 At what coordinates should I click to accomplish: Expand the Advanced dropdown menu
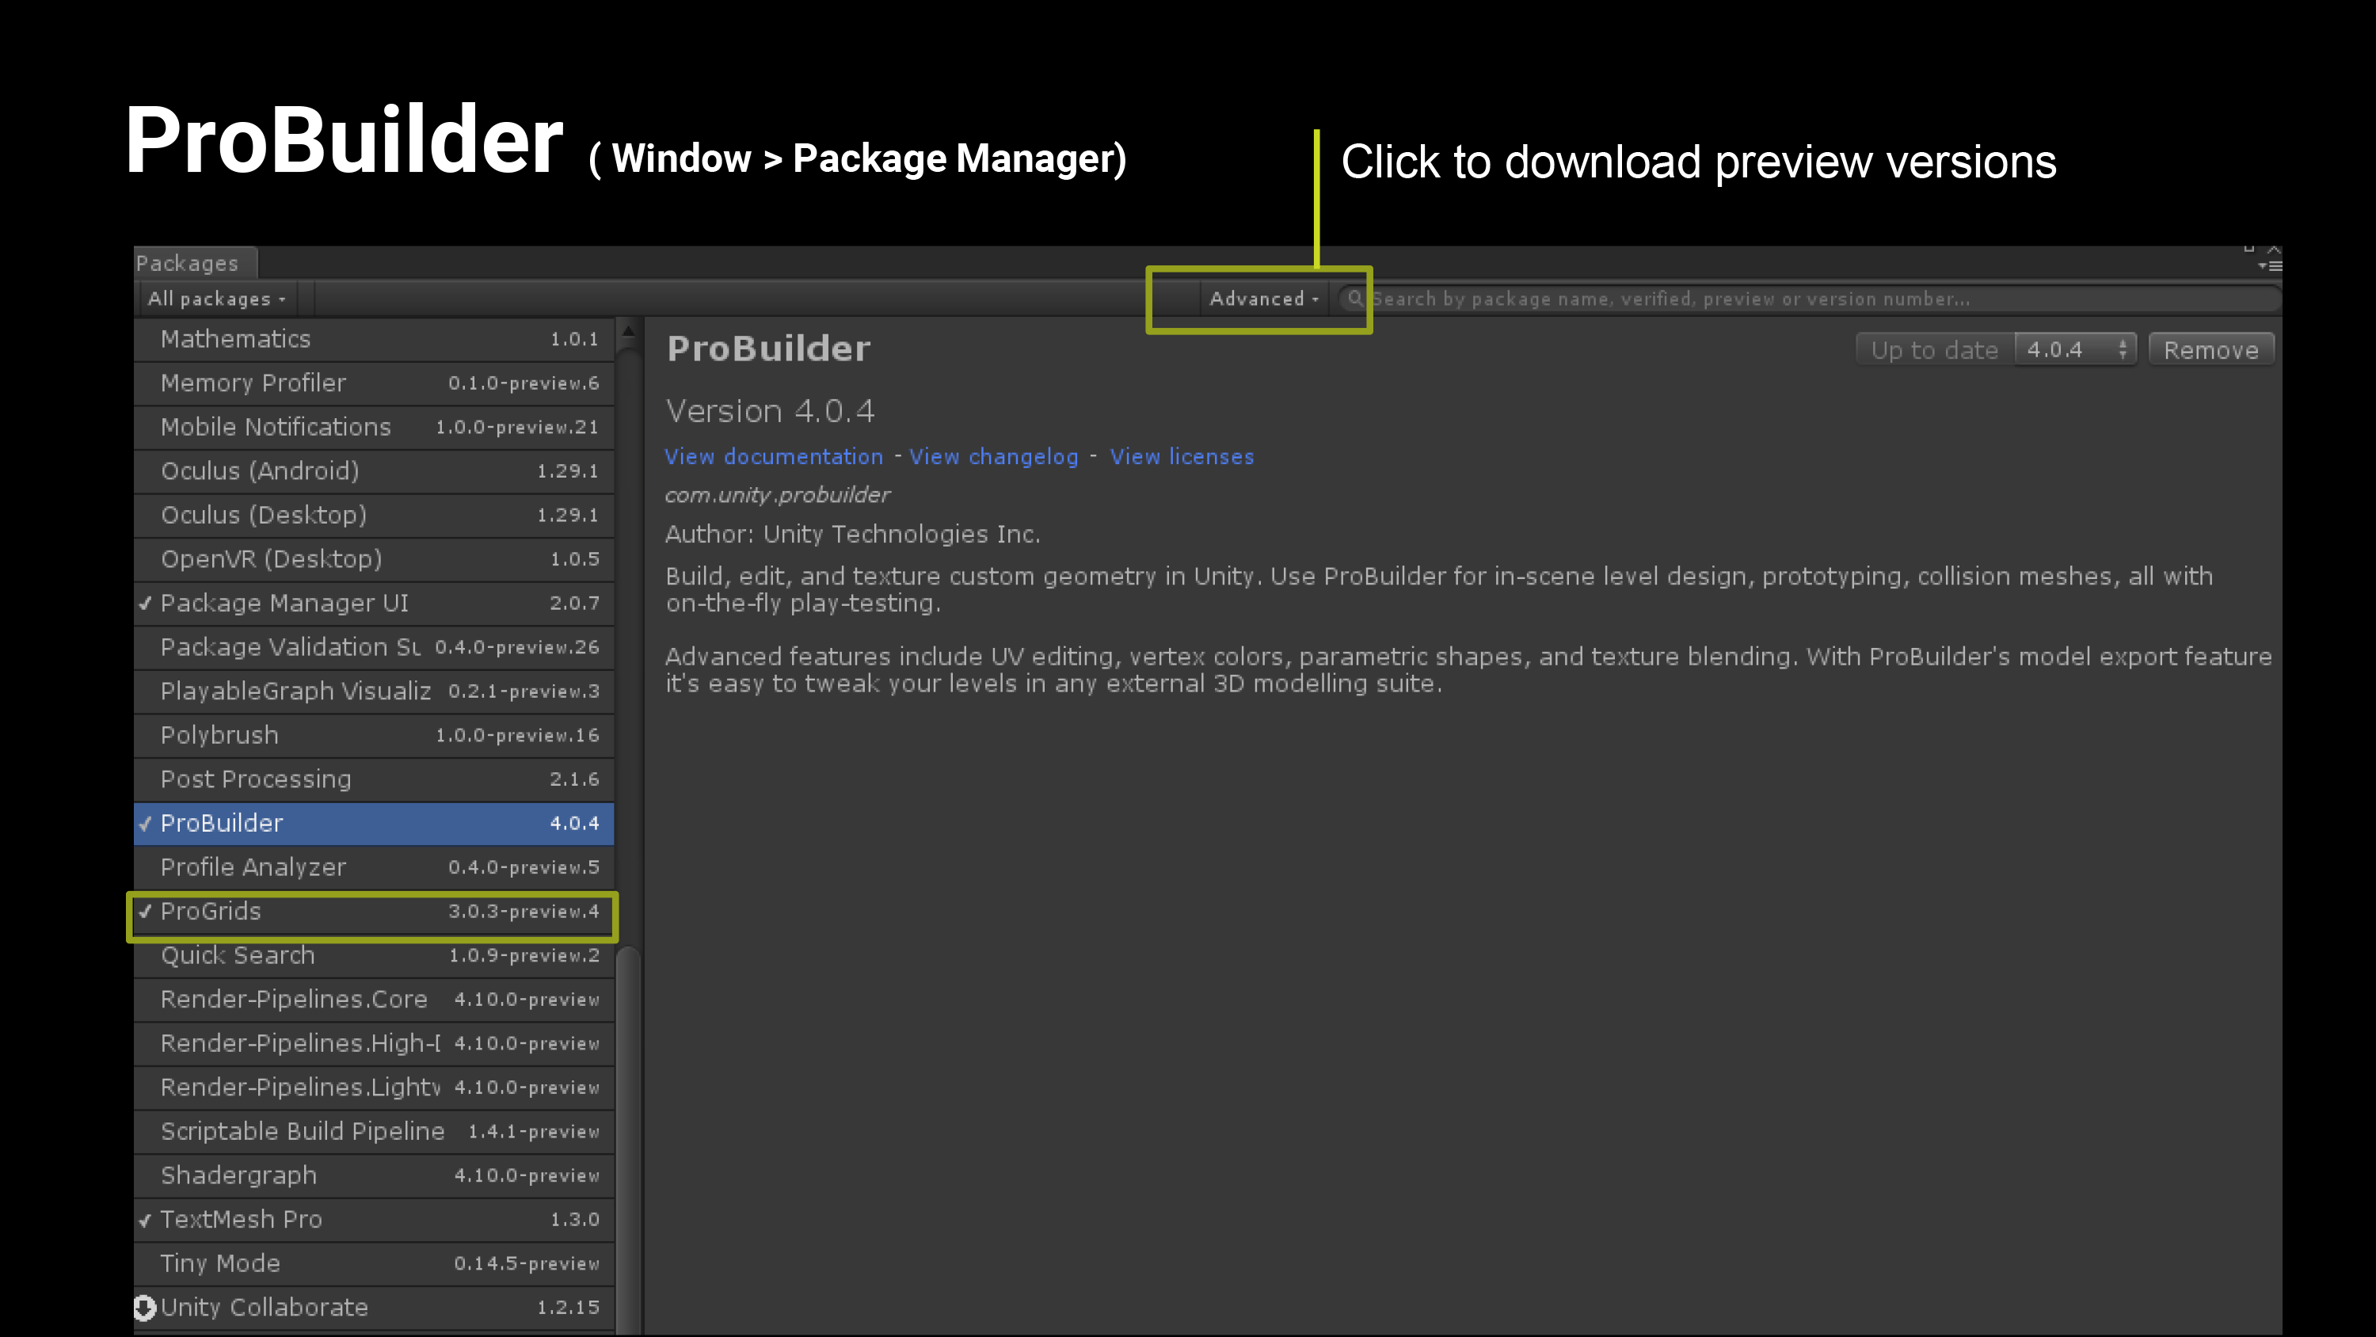click(x=1263, y=299)
